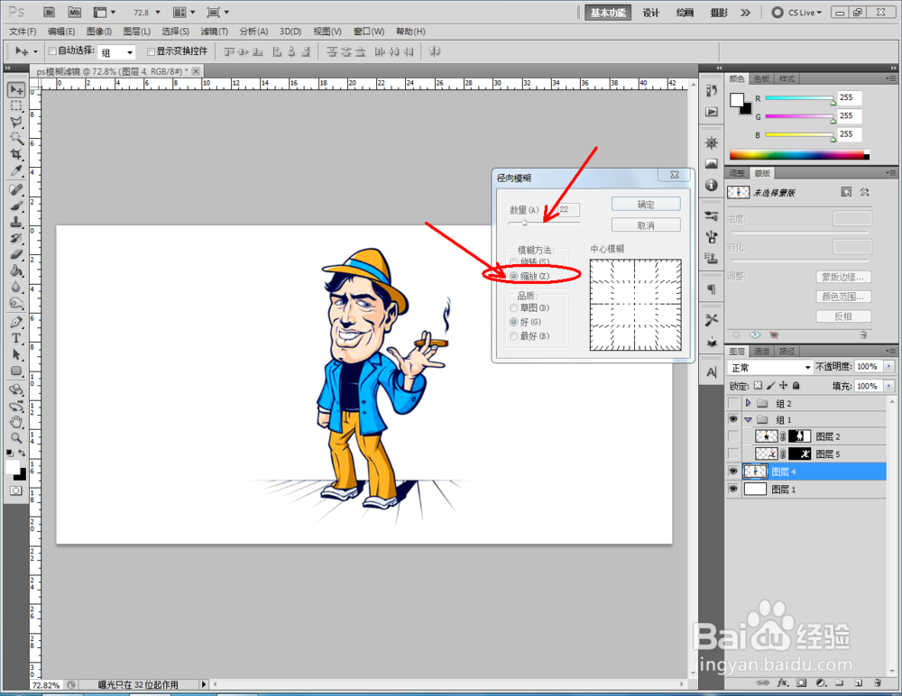
Task: Launch Adobe Bridge from top bar
Action: click(x=50, y=12)
